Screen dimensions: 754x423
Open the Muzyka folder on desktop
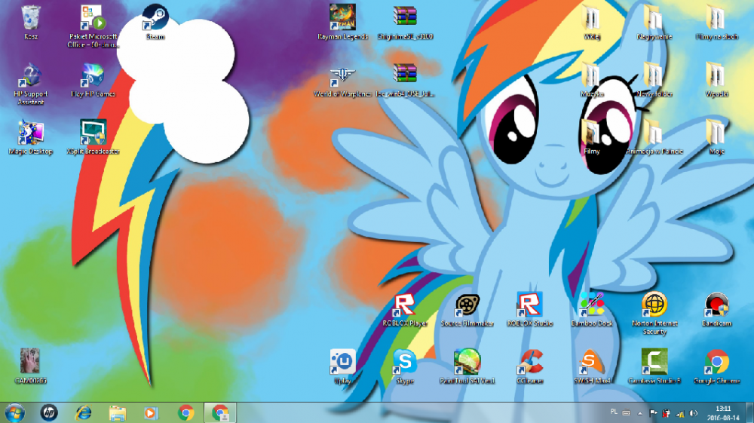[x=592, y=75]
